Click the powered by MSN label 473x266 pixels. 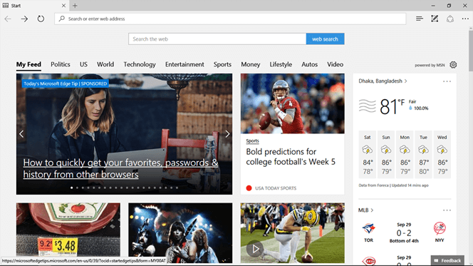(430, 65)
